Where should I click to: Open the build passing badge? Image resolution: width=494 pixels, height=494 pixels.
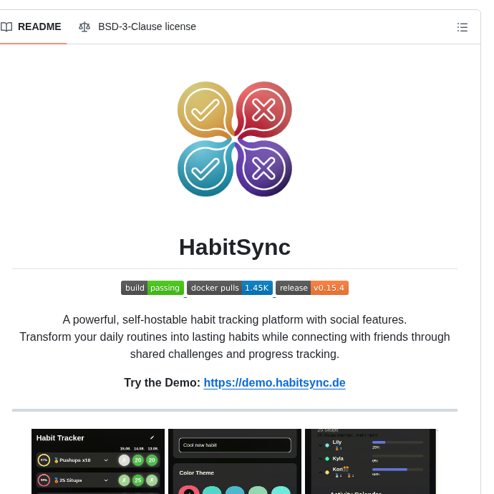[152, 288]
